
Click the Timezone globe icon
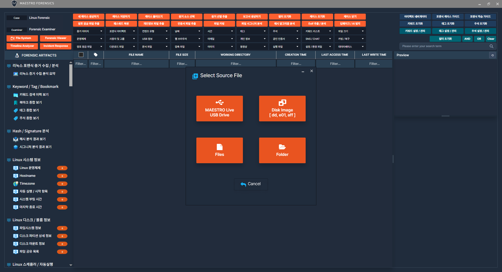tap(16, 184)
